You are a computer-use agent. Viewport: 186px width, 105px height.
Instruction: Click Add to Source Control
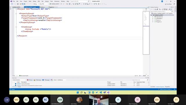pyautogui.click(x=165, y=89)
